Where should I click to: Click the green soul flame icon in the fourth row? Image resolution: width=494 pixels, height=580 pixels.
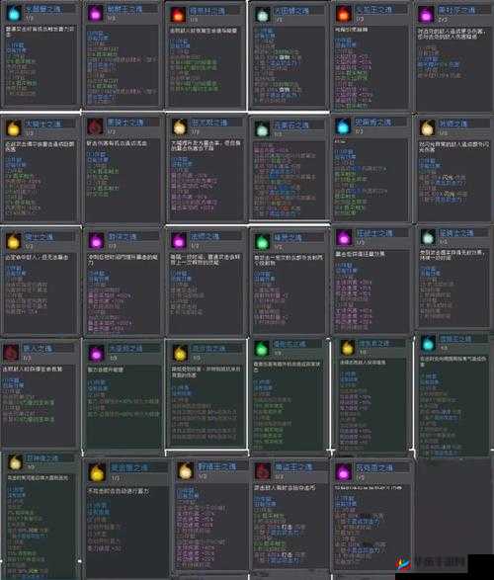tap(262, 348)
